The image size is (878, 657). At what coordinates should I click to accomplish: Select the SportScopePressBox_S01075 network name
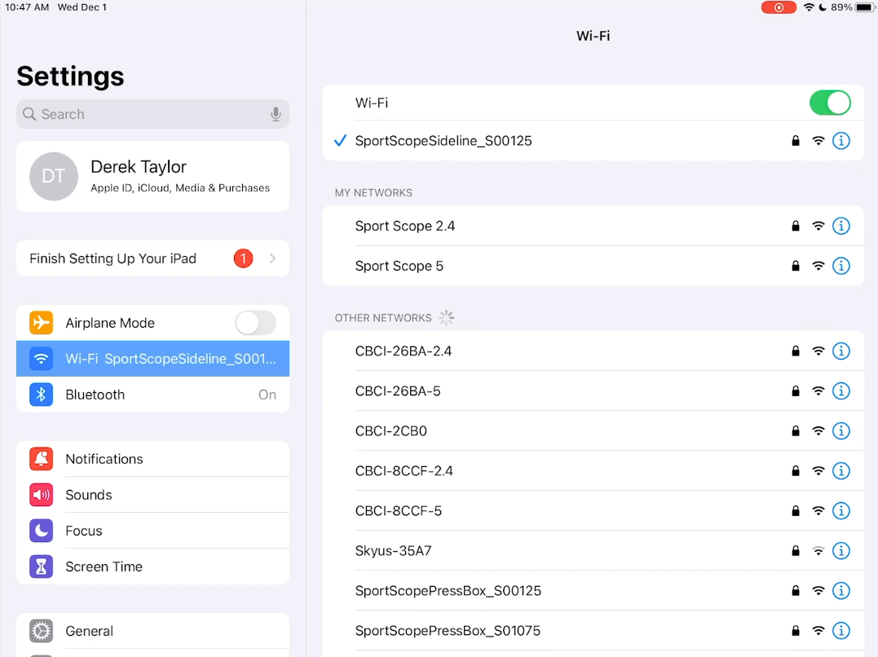tap(448, 631)
